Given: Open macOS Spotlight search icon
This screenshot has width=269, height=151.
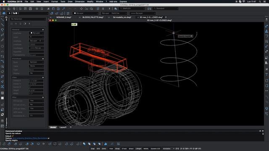Looking at the screenshot, I should point(260,2).
